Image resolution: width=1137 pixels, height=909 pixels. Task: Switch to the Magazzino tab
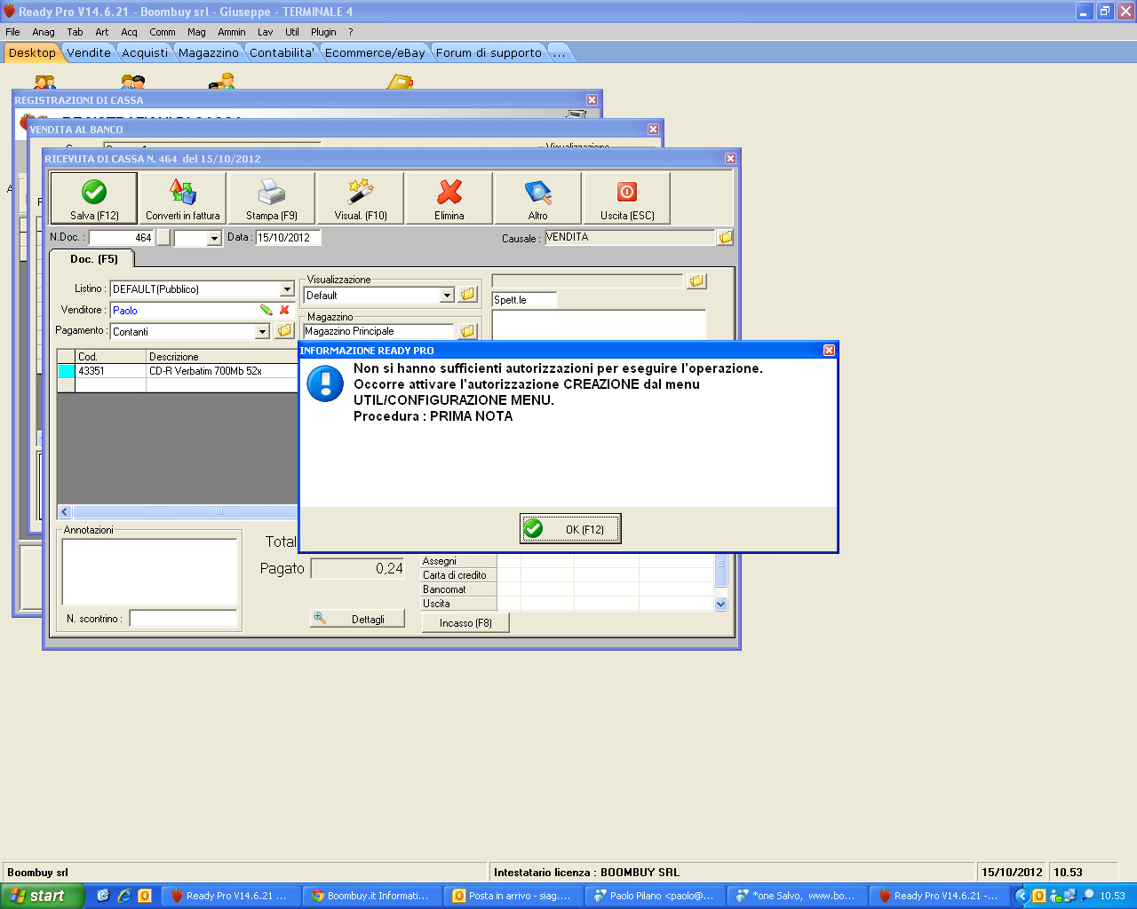209,52
